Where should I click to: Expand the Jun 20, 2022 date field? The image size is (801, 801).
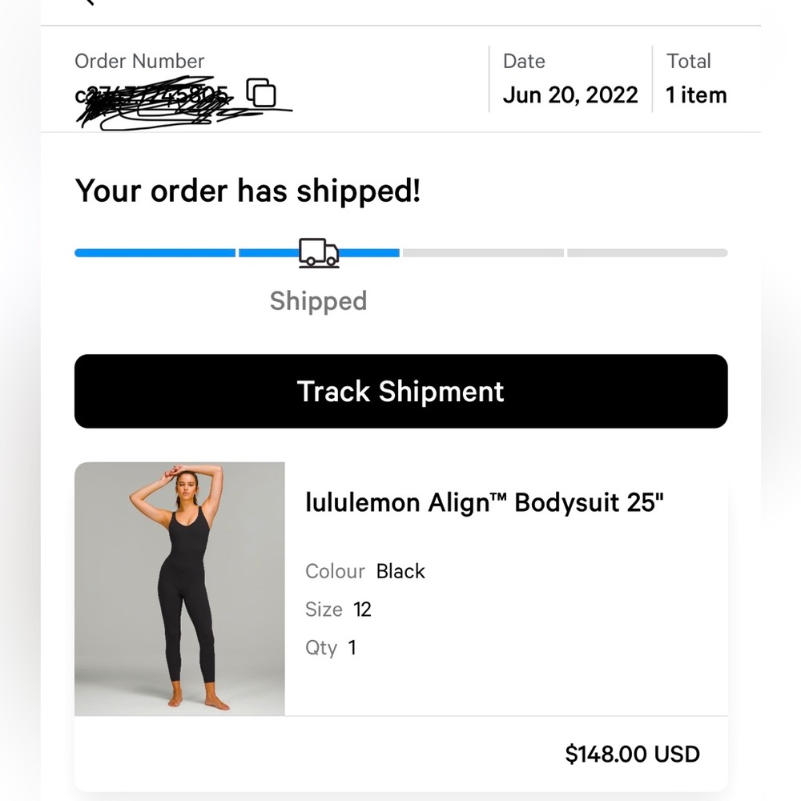570,95
